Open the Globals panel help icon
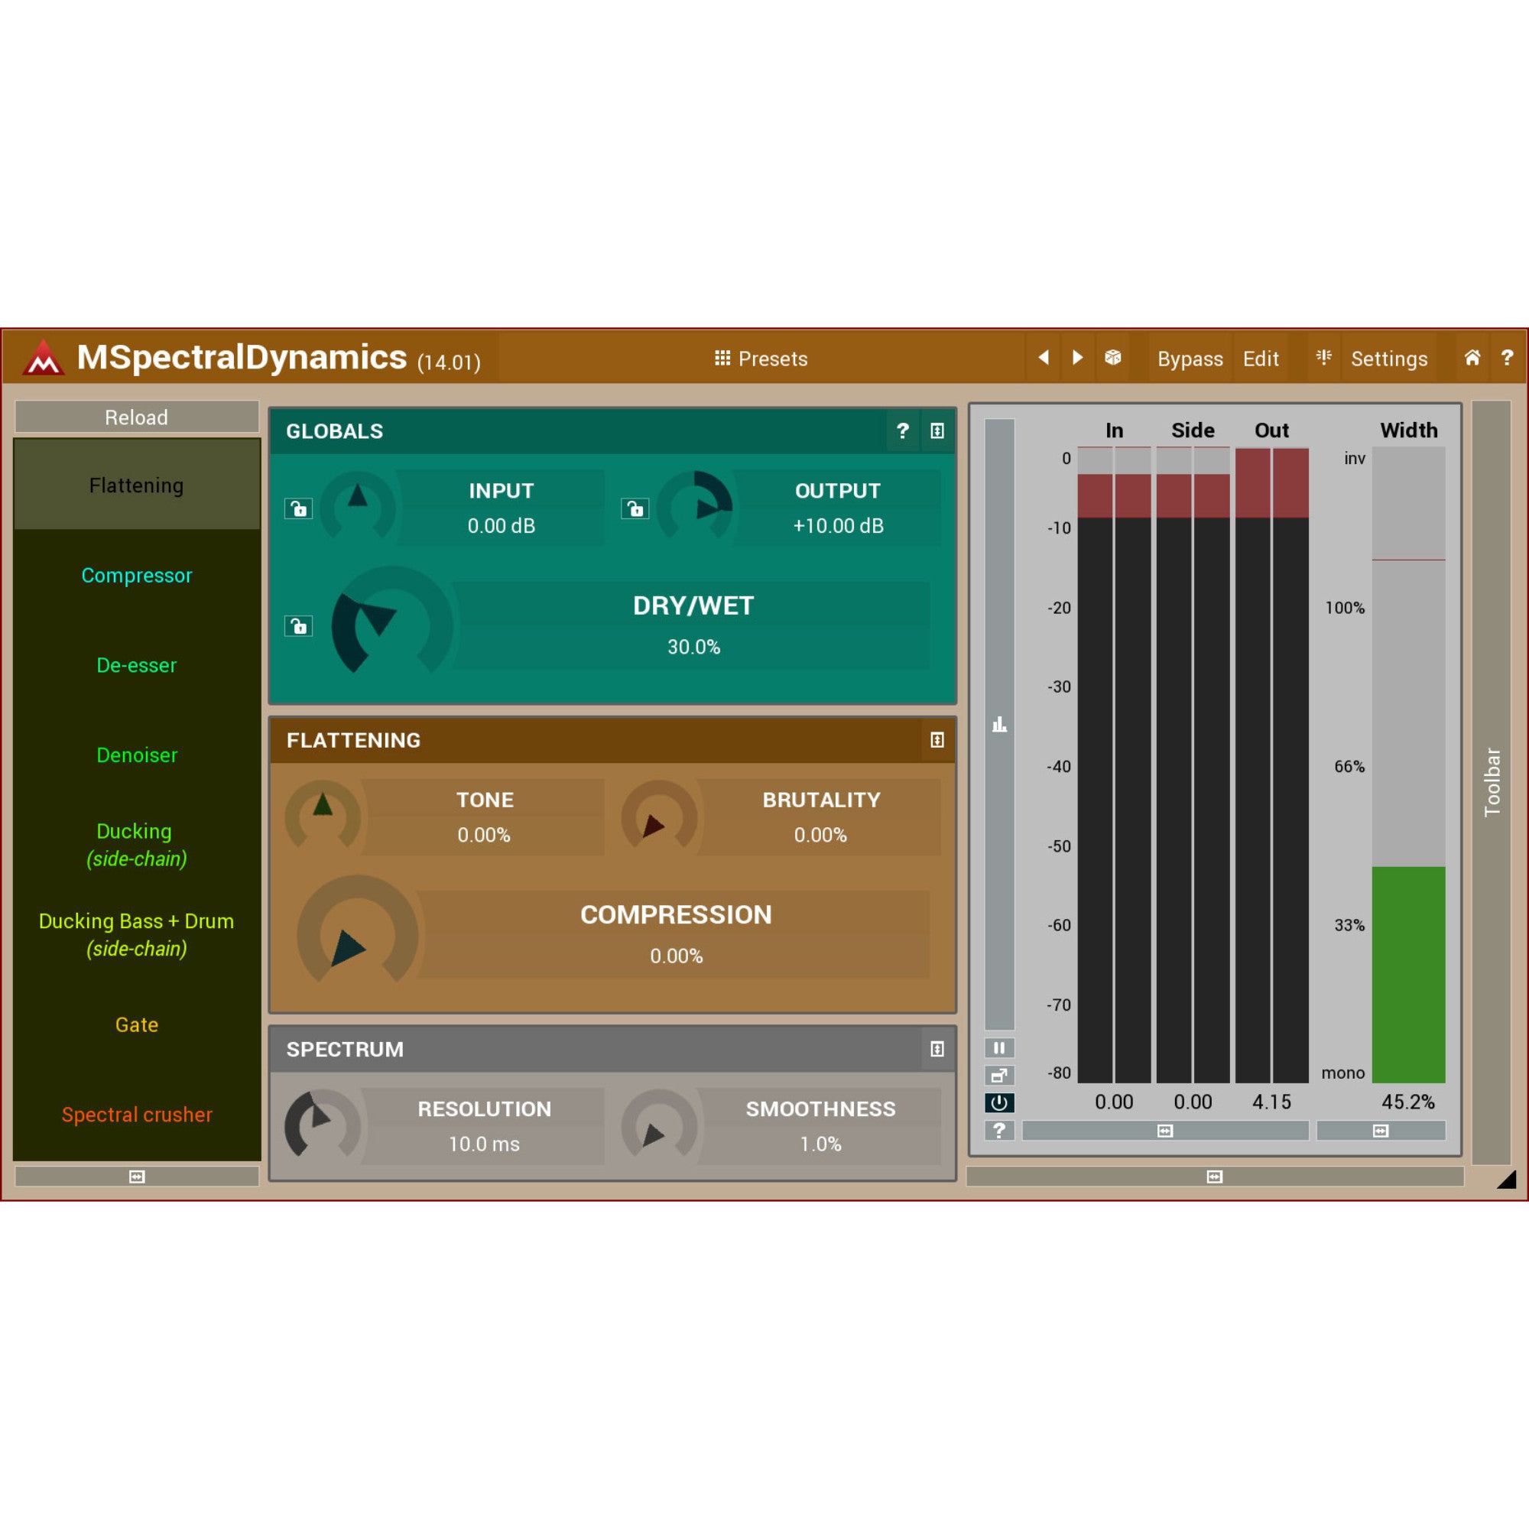Screen dimensions: 1529x1529 point(902,430)
